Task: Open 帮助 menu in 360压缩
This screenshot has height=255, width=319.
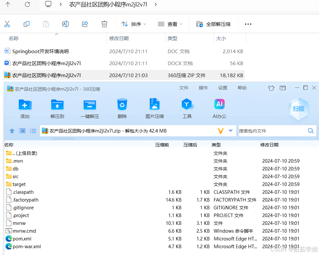Action: [x=242, y=88]
